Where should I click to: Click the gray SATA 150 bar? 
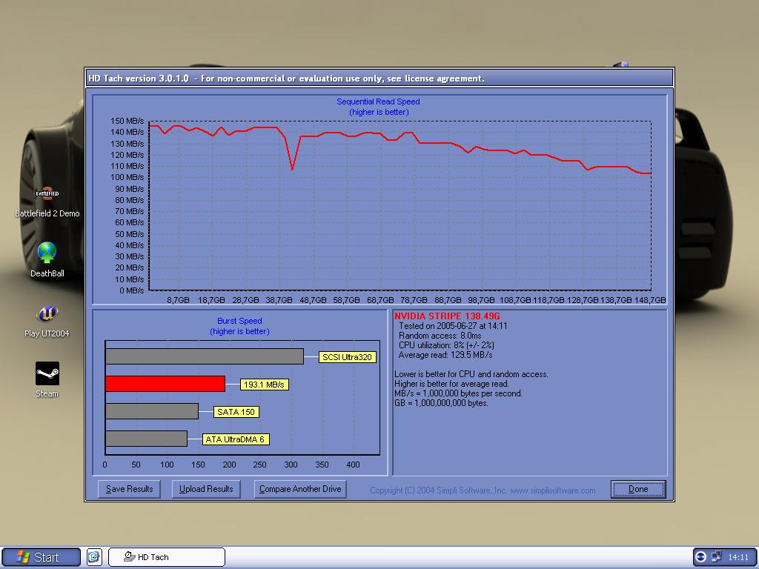point(151,411)
